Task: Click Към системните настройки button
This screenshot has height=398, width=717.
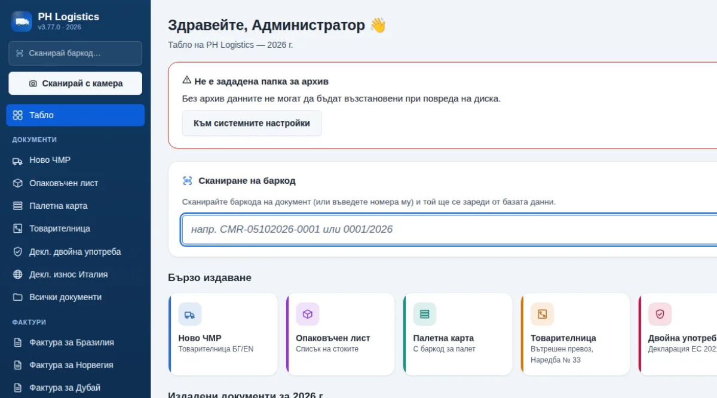Action: (x=252, y=124)
